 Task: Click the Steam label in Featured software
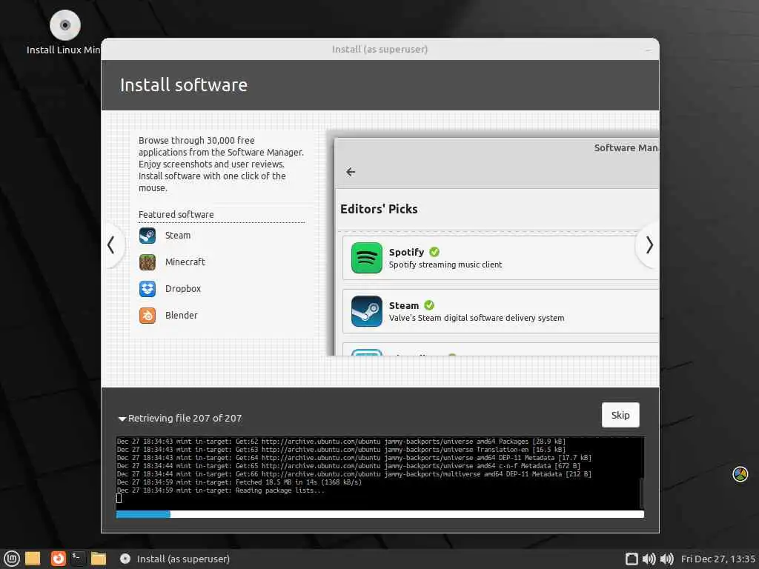pos(178,236)
